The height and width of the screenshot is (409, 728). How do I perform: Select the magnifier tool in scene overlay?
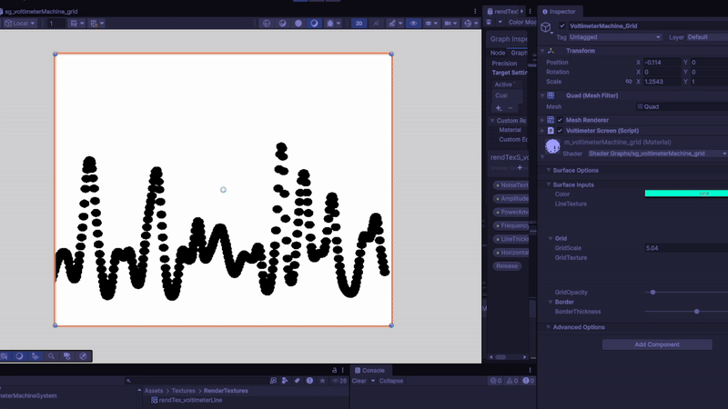(x=51, y=356)
